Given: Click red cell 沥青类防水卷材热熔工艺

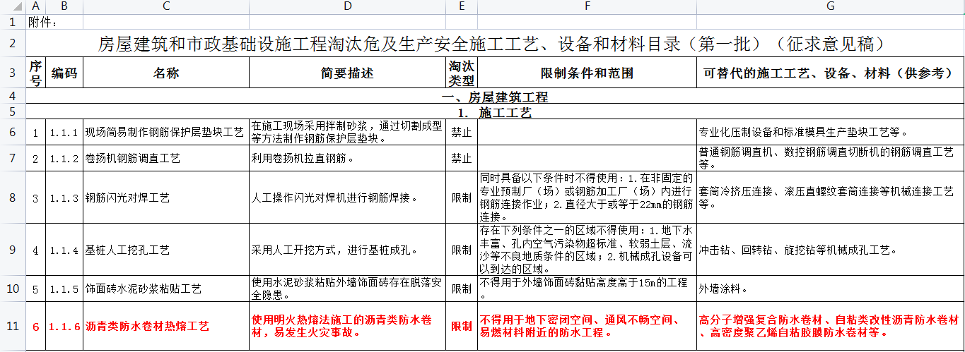Looking at the screenshot, I should [166, 327].
